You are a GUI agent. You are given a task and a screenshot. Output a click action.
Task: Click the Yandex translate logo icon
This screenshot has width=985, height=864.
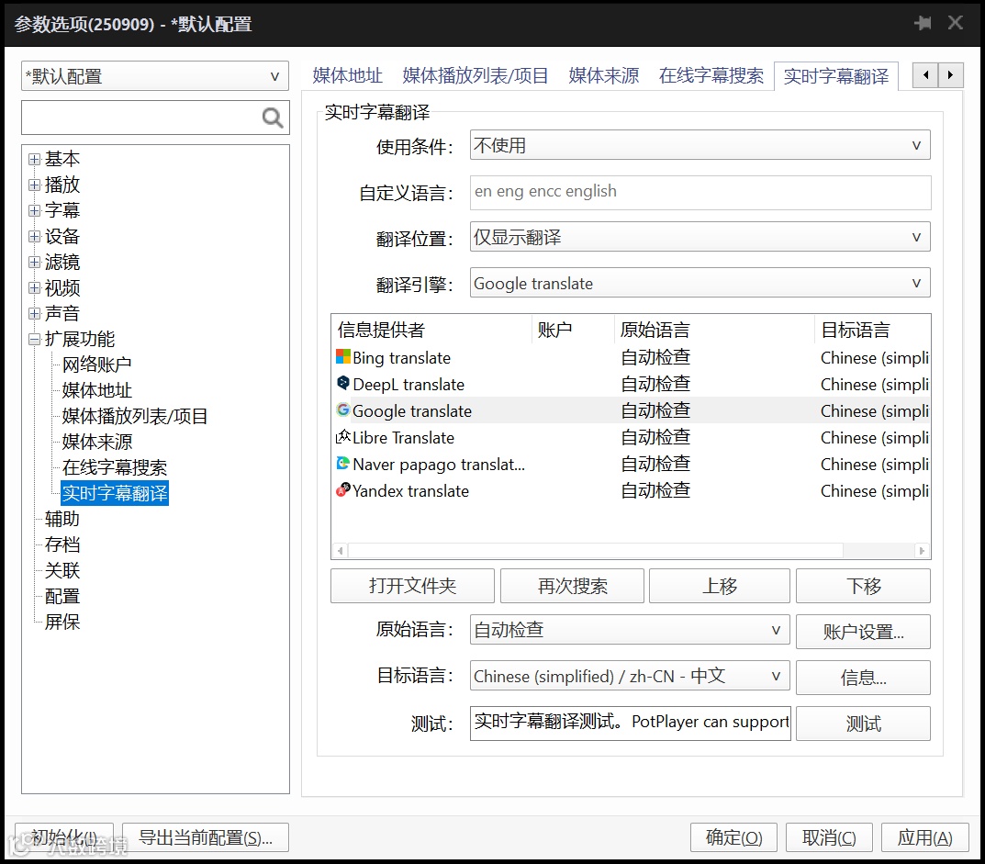(343, 490)
